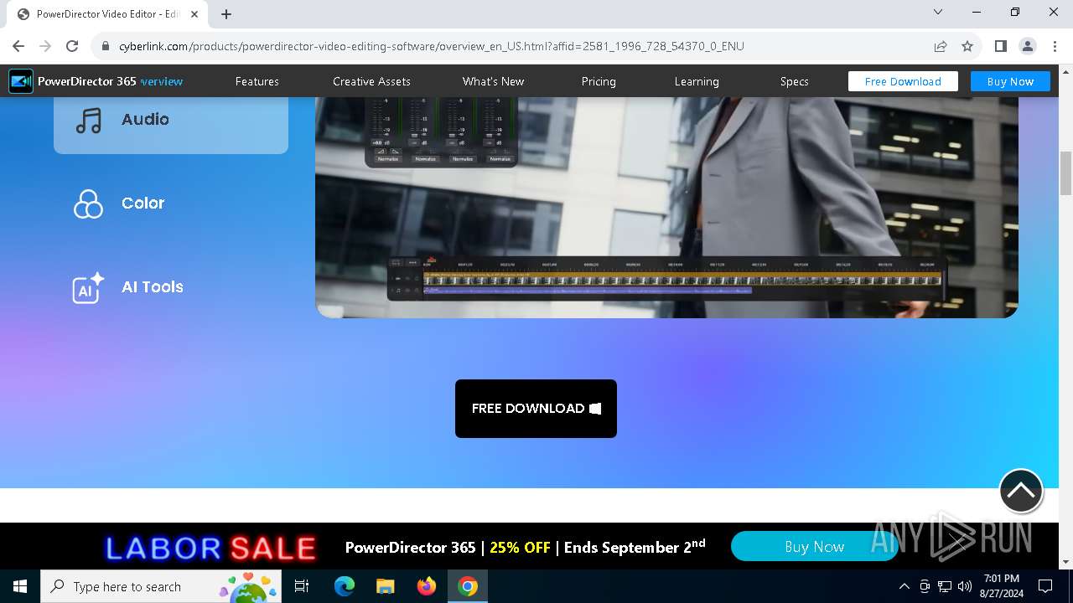Image resolution: width=1073 pixels, height=603 pixels.
Task: Open the notifications center icon
Action: coord(1045,586)
